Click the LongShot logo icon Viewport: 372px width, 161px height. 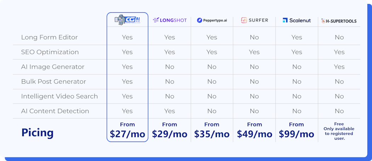156,20
